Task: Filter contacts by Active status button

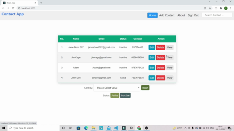Action: tap(115, 95)
